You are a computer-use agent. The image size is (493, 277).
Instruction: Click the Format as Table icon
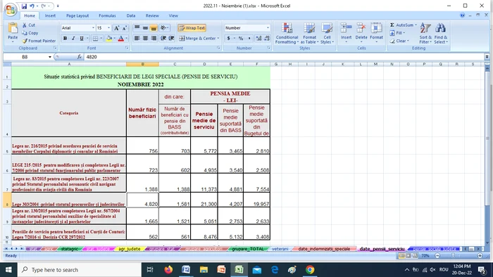pos(309,28)
